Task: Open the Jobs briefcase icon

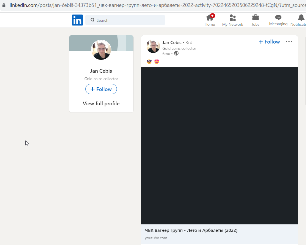Action: point(255,18)
